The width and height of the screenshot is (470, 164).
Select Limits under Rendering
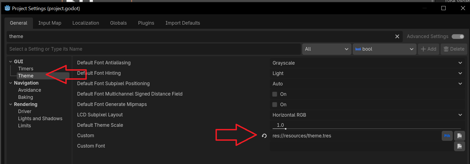24,126
